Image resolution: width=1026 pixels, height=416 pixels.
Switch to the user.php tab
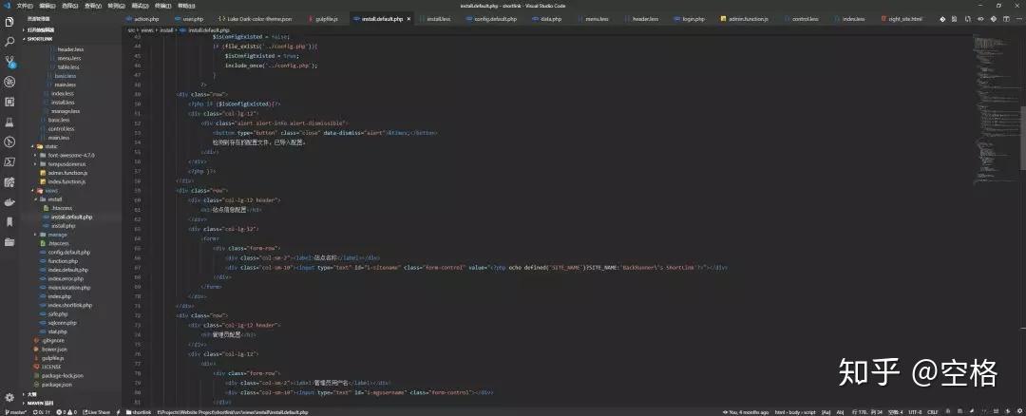[x=189, y=19]
